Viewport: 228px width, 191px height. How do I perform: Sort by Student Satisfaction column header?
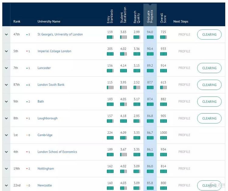click(123, 16)
